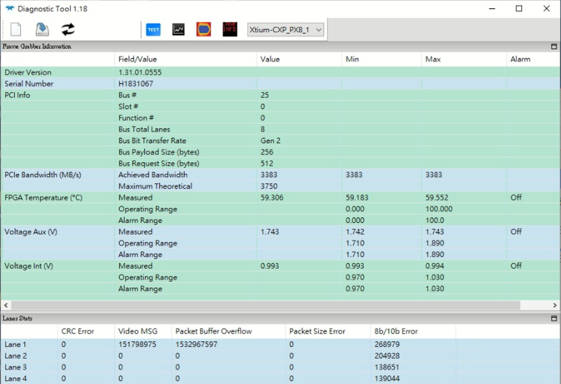This screenshot has height=384, width=561.
Task: Click Lane 1 overflow value 1532967597
Action: point(196,345)
